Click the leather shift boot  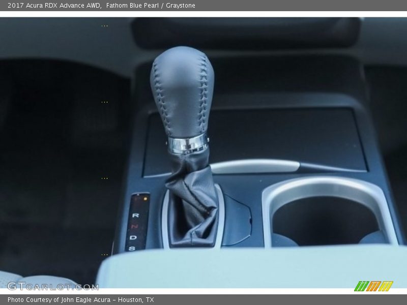click(x=191, y=203)
